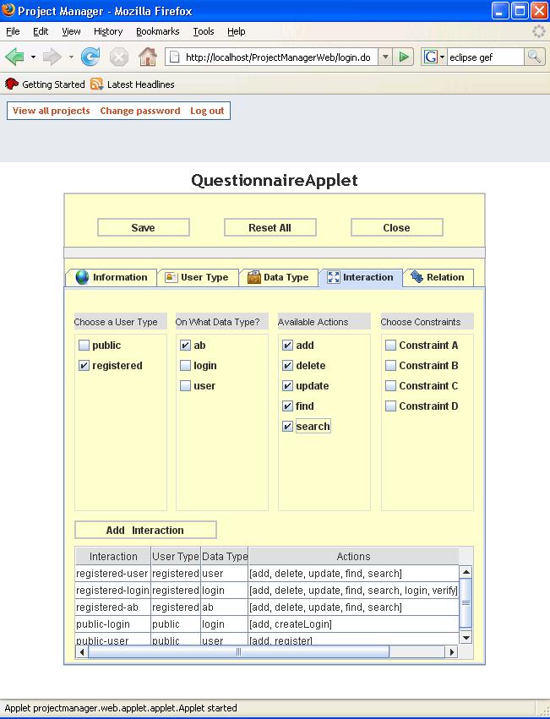Click the page icon in the address bar
Viewport: 550px width, 719px height.
tap(174, 57)
